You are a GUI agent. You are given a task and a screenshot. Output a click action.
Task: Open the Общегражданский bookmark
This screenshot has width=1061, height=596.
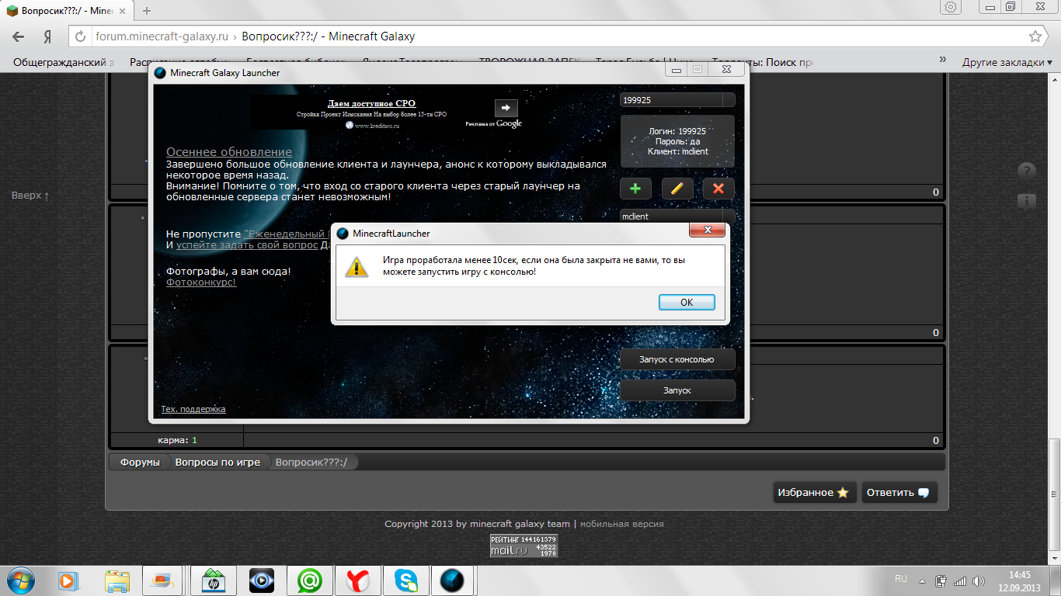click(x=64, y=62)
